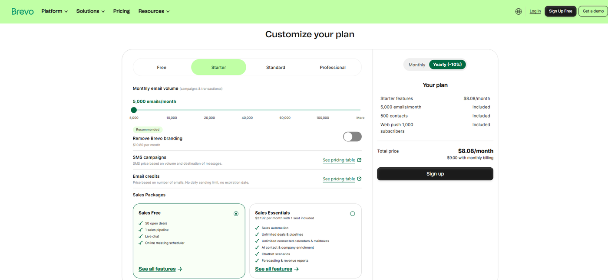
Task: Expand the Solutions menu
Action: [90, 11]
